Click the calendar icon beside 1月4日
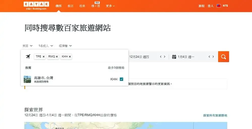 174,57
